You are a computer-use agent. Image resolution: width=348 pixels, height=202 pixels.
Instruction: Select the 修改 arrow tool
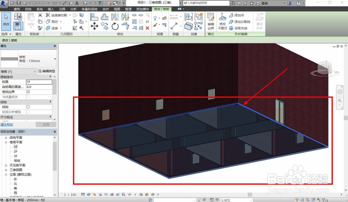(6, 21)
